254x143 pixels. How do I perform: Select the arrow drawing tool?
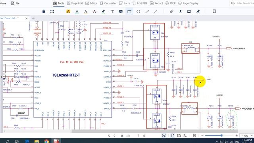click(x=147, y=12)
